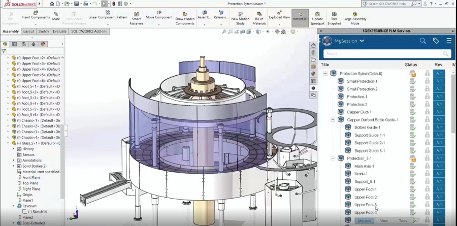Click the magnifier icon in MySession header
This screenshot has height=226, width=457.
(422, 41)
